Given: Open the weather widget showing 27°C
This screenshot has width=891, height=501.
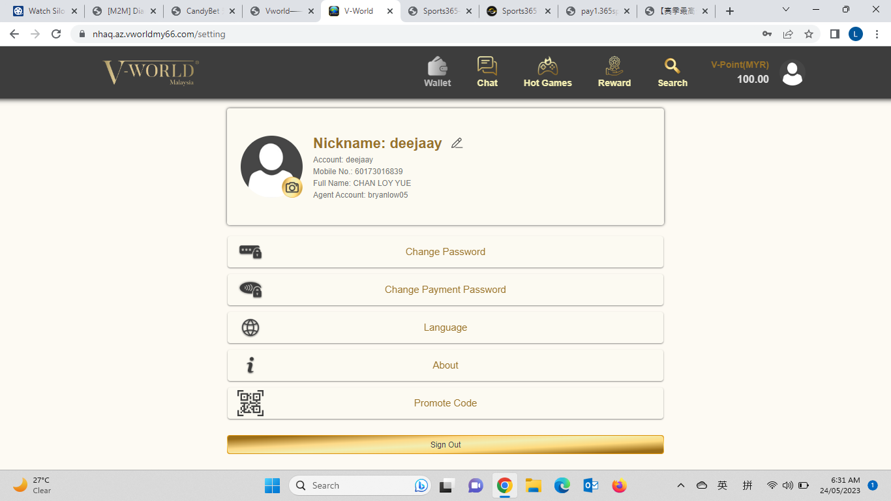Looking at the screenshot, I should click(33, 485).
